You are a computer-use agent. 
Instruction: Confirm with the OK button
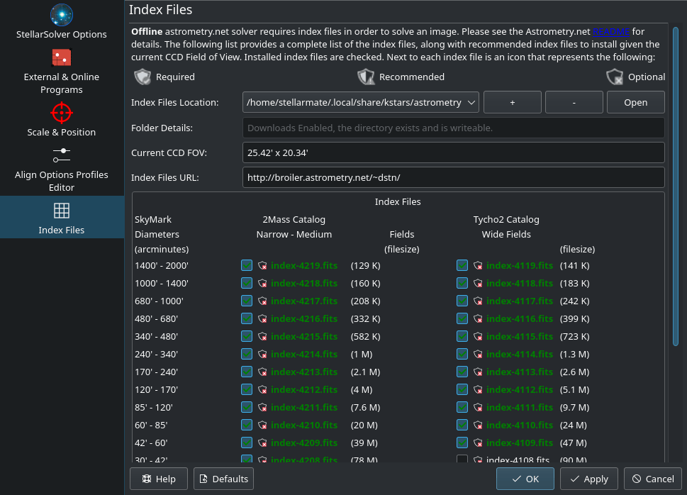click(x=525, y=479)
